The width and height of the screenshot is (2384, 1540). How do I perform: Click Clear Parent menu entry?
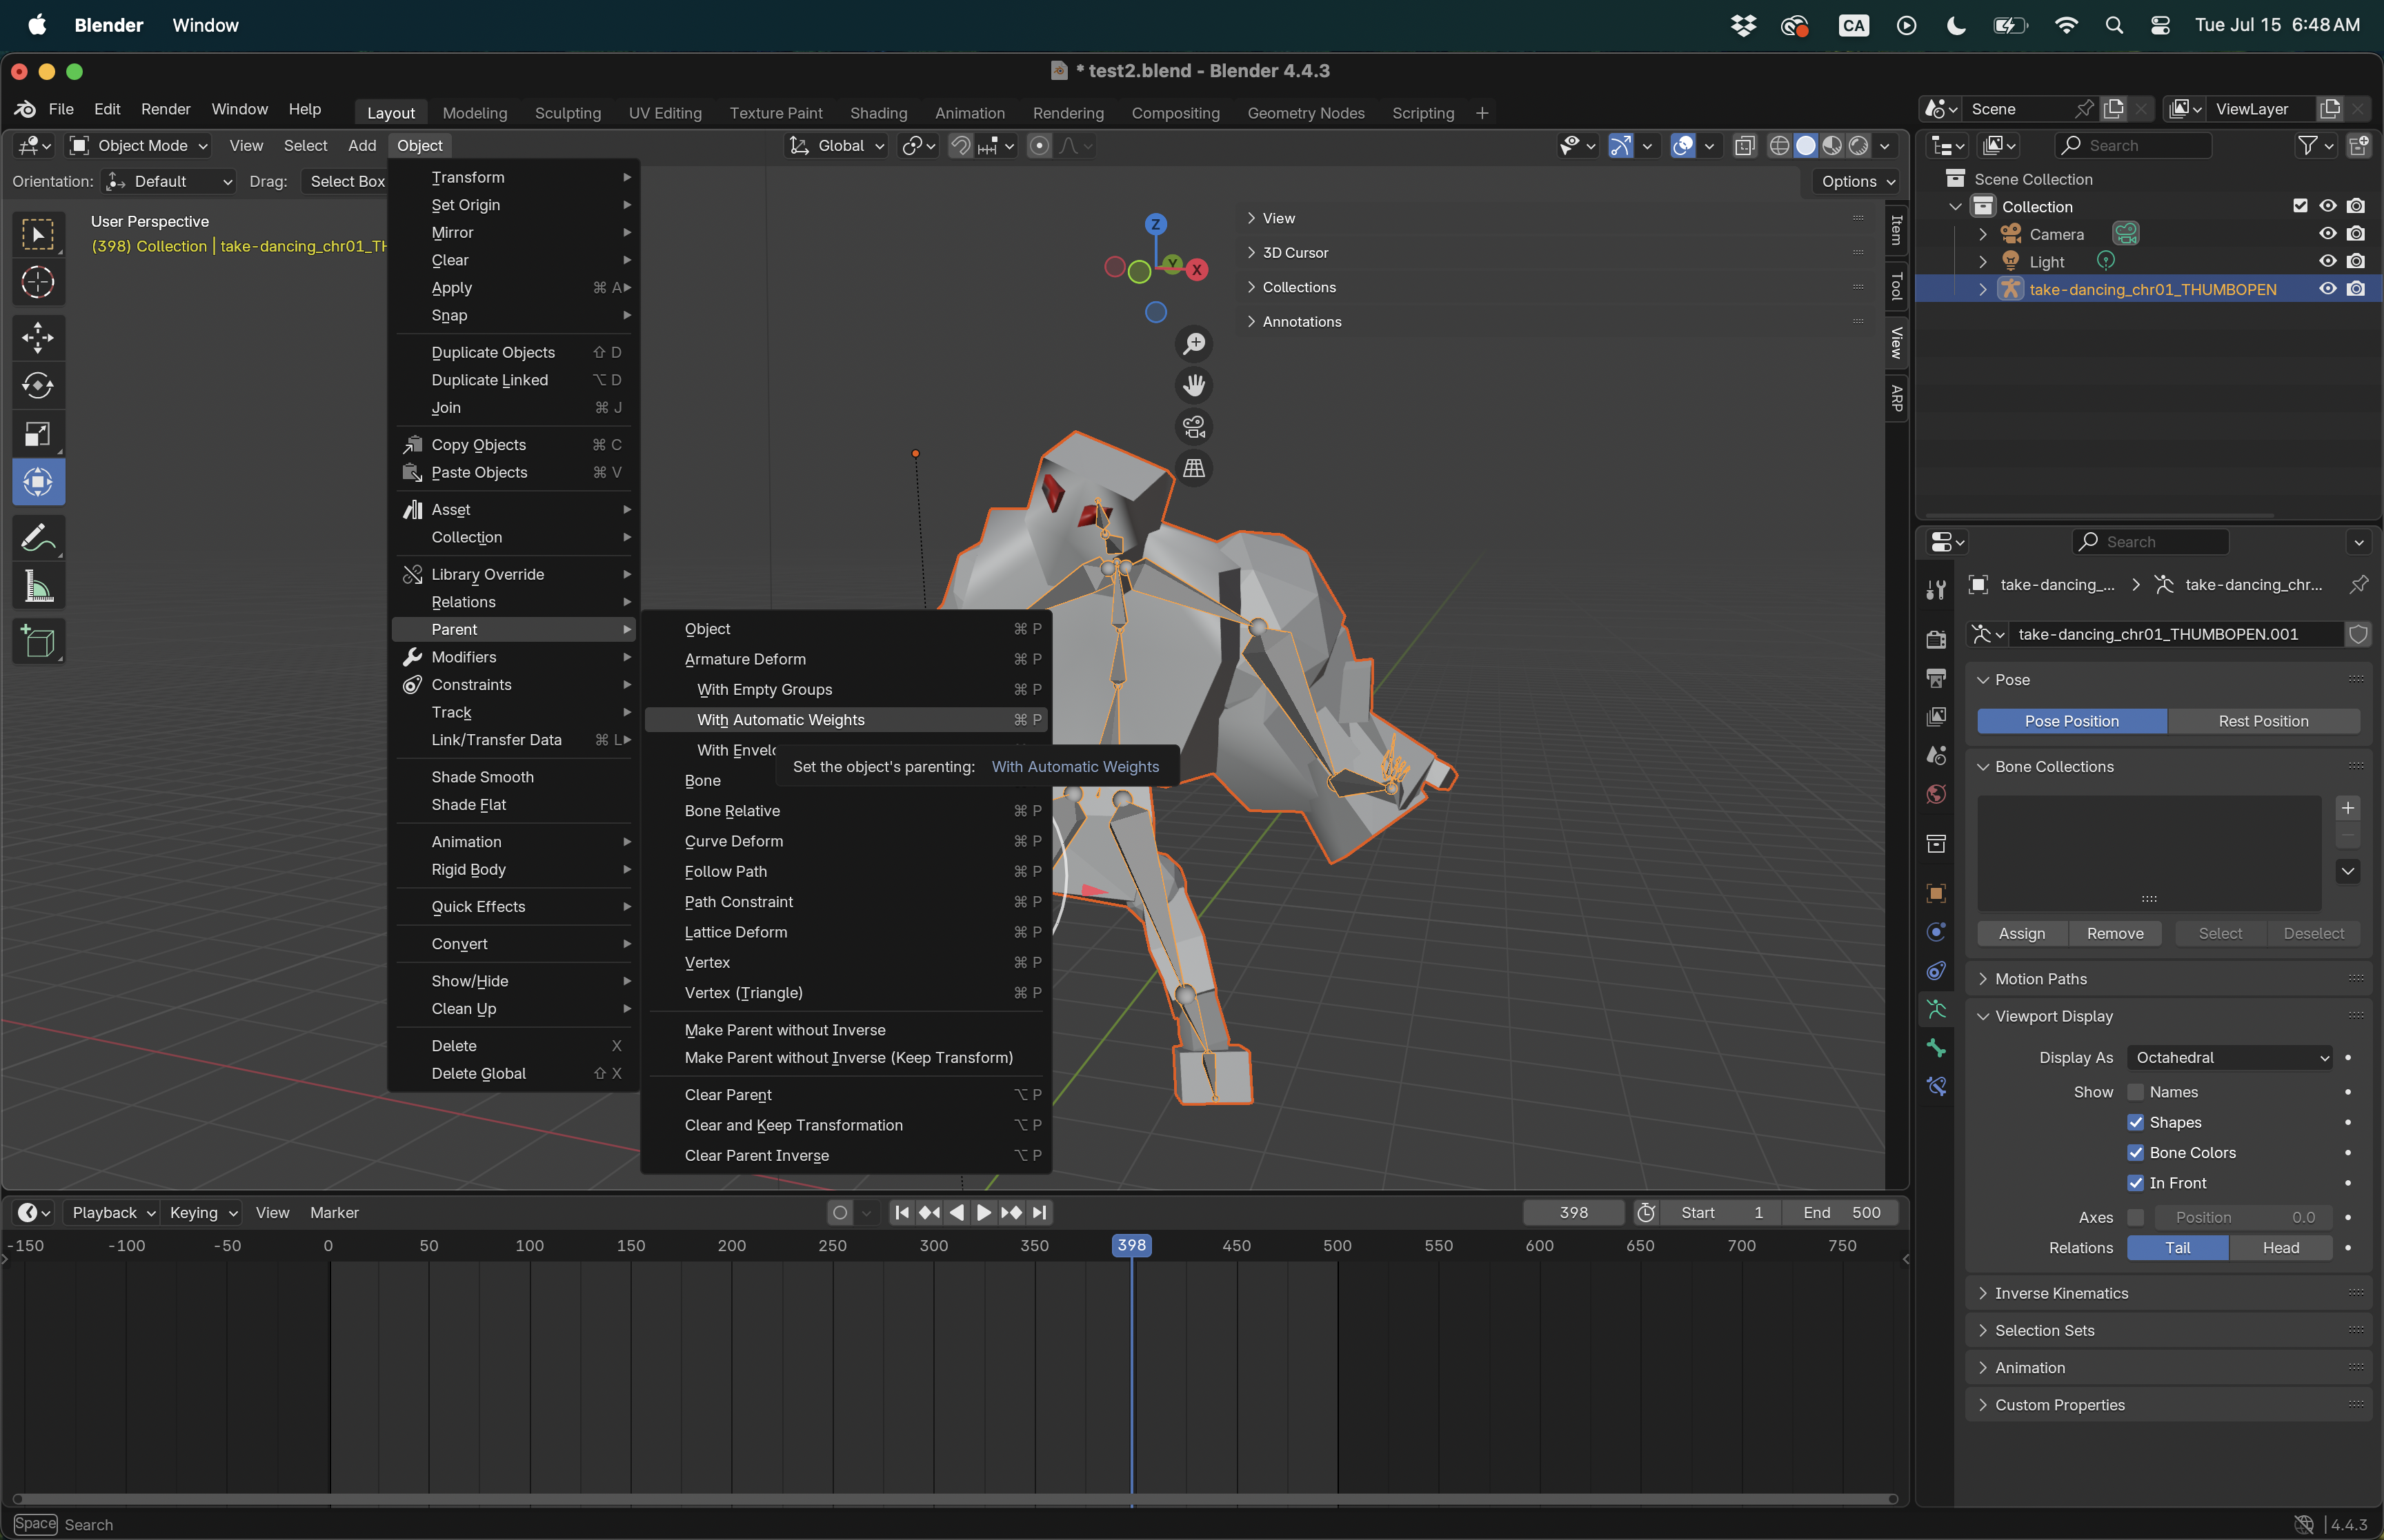click(846, 1095)
